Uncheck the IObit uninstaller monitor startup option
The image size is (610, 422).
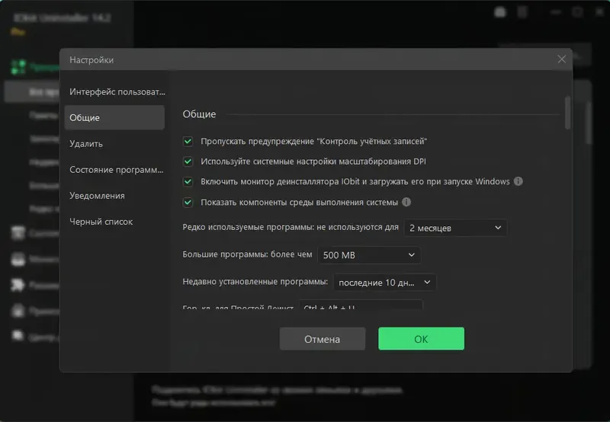click(x=188, y=182)
